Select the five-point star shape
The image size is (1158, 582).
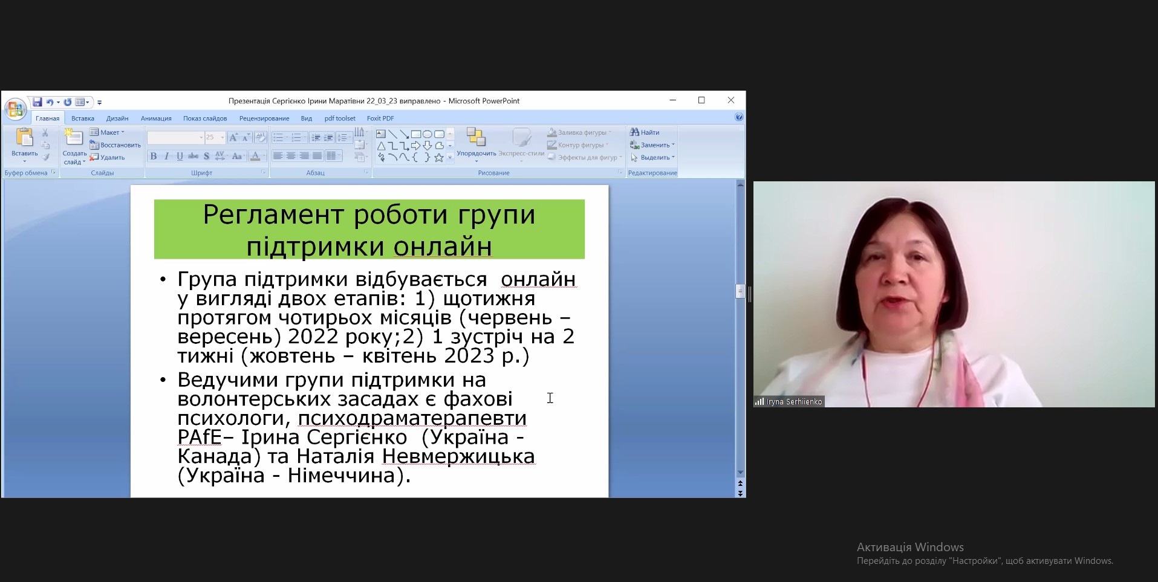439,158
